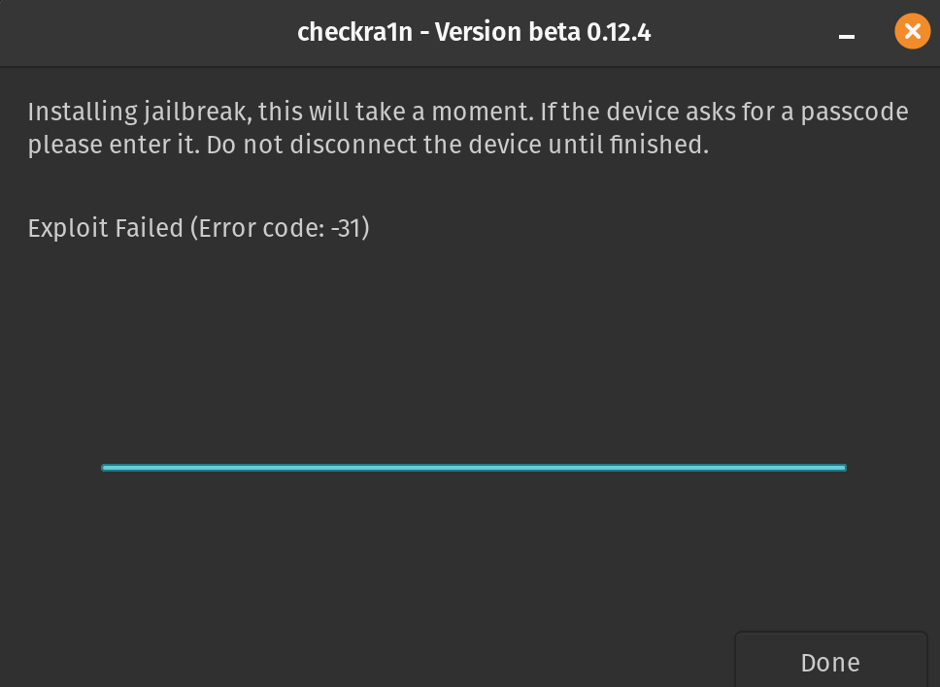940x687 pixels.
Task: Select the completed progress indicator
Action: [x=474, y=468]
